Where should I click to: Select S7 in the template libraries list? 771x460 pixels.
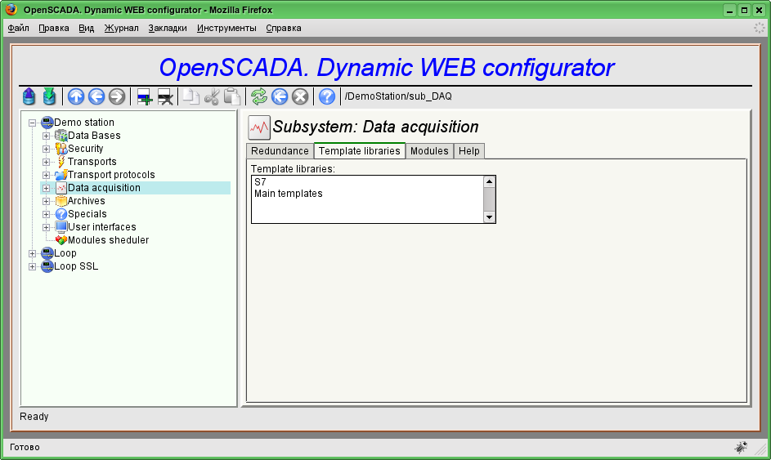pos(367,182)
